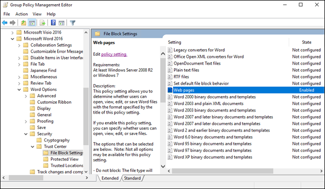Click the Back arrow toolbar icon
The width and height of the screenshot is (325, 189).
[5, 23]
